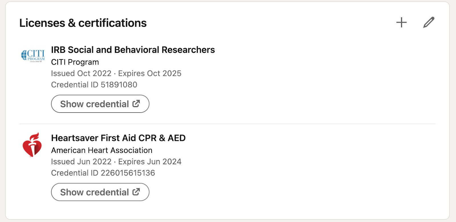Click Issued Oct 2022 date line

[81, 73]
